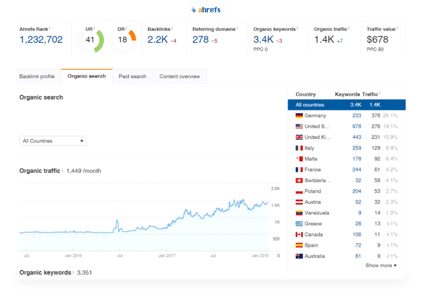
Task: Open the Backlinks info tooltip icon
Action: [x=172, y=28]
